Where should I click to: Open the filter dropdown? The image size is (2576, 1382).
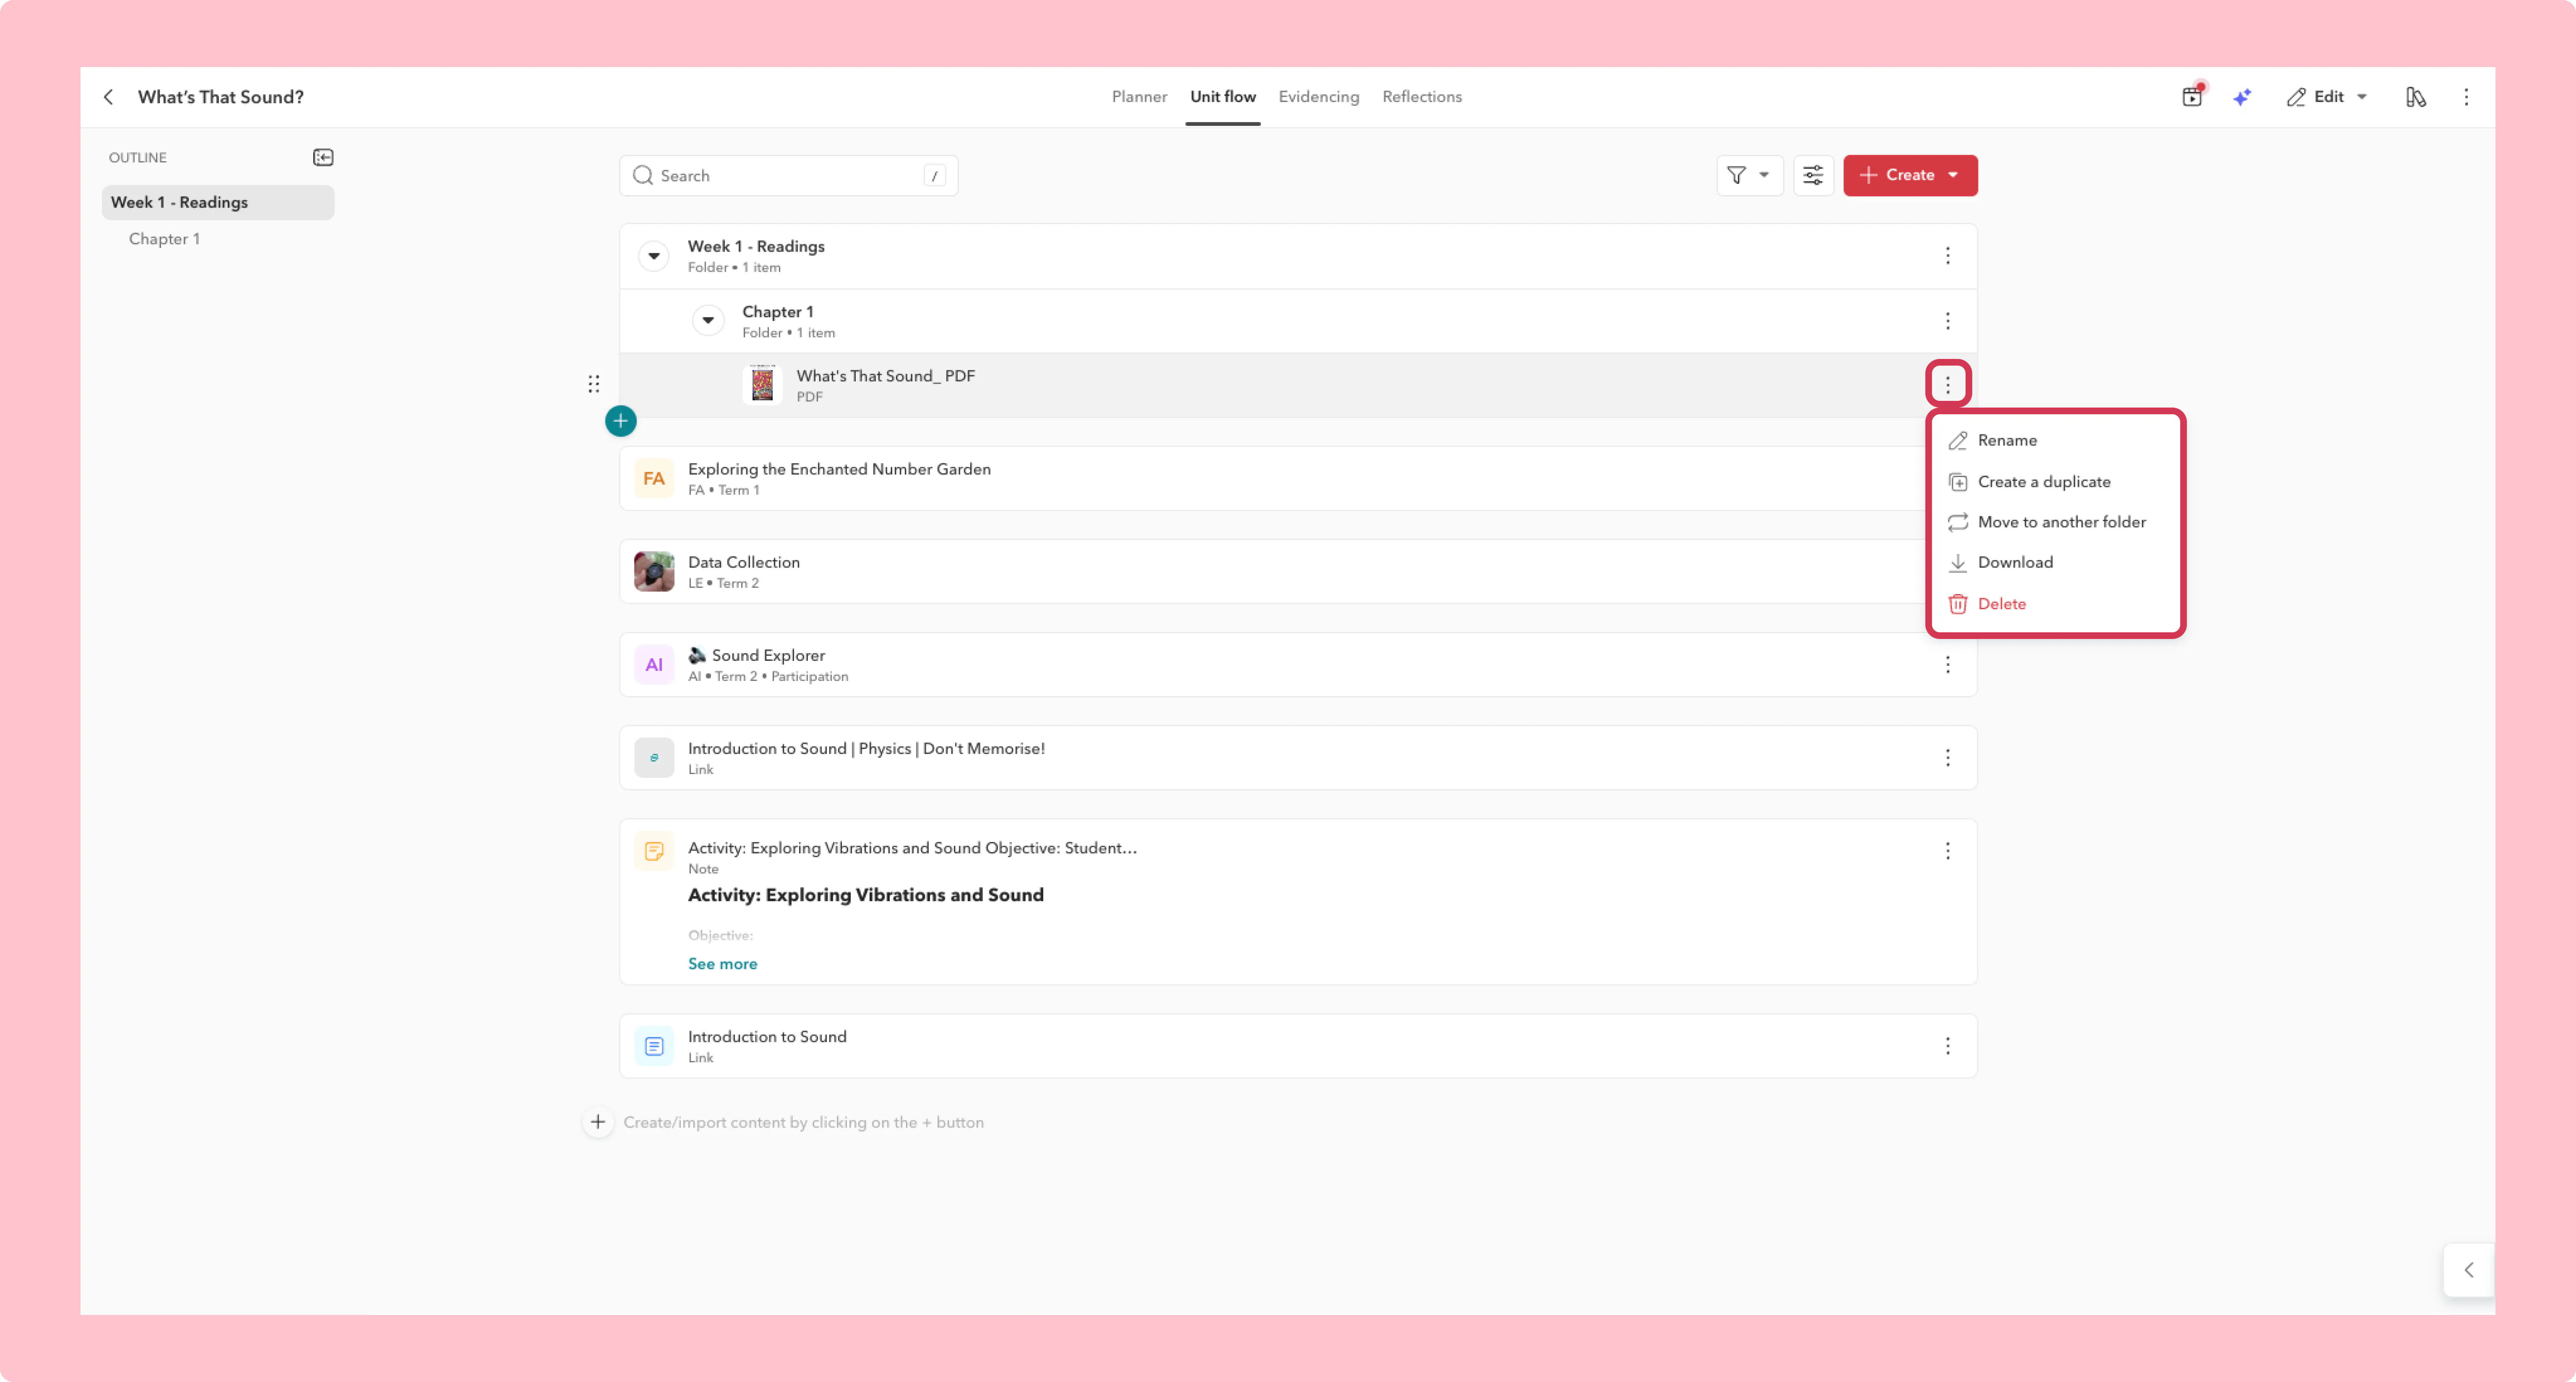[x=1749, y=176]
